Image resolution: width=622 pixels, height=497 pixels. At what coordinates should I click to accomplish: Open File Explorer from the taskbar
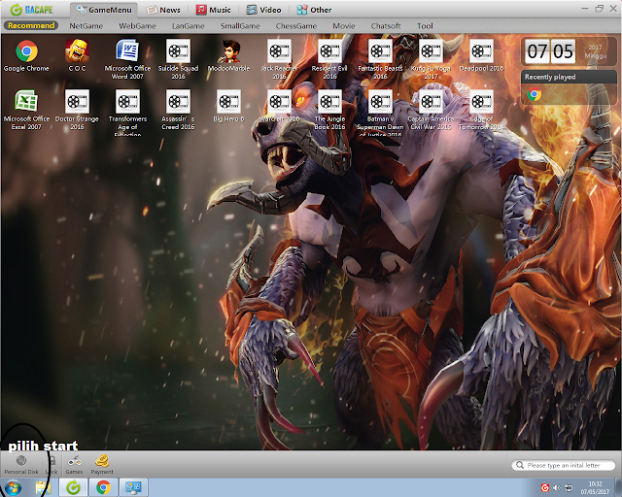[43, 487]
